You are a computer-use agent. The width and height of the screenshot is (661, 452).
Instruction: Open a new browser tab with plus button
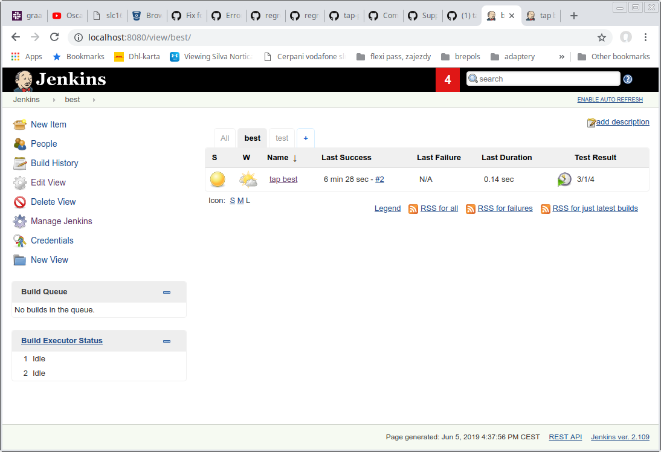click(x=574, y=16)
